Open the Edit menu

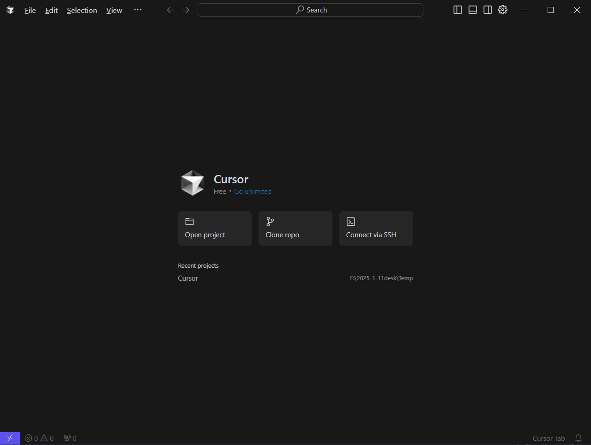51,10
